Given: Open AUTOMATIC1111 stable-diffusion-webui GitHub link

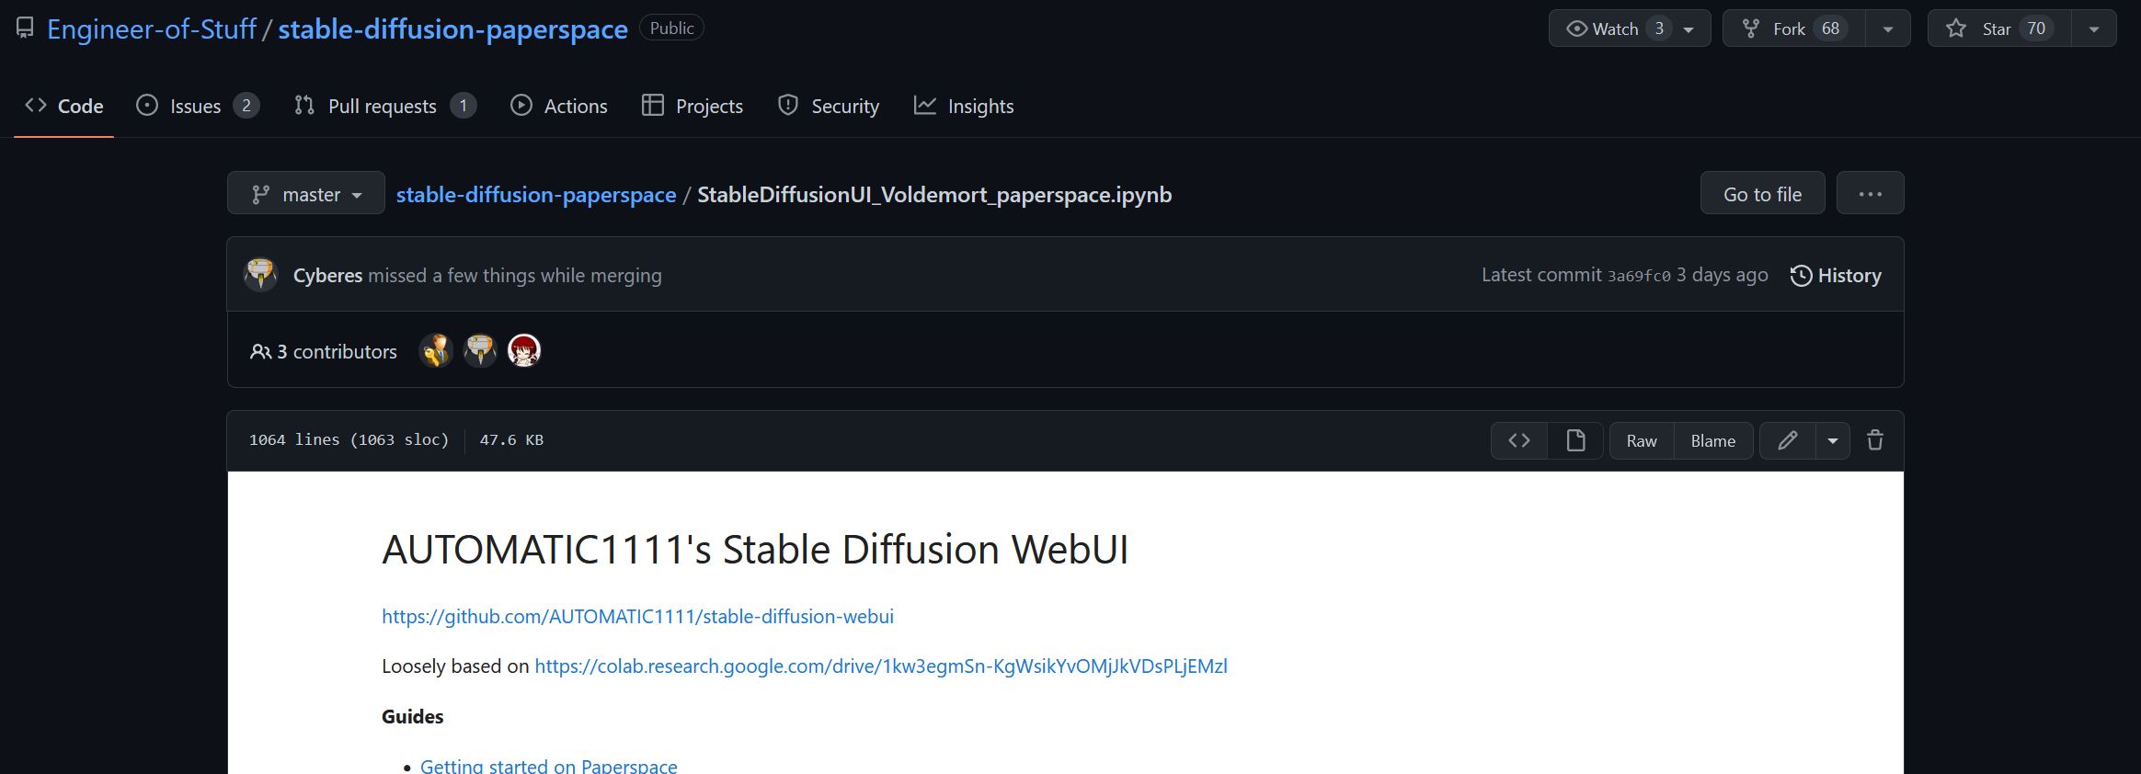Looking at the screenshot, I should 637,616.
